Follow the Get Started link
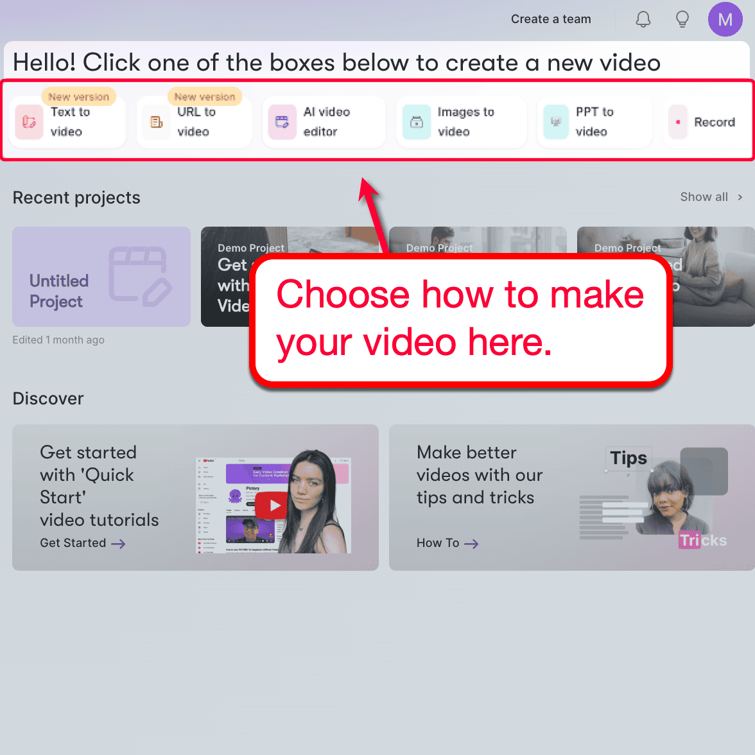The height and width of the screenshot is (755, 755). point(73,542)
